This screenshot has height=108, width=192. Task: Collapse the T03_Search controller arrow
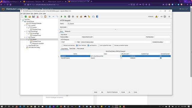(25, 37)
